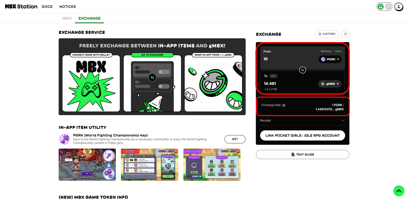Click the green token icon in header
Image resolution: width=408 pixels, height=200 pixels.
[x=381, y=7]
